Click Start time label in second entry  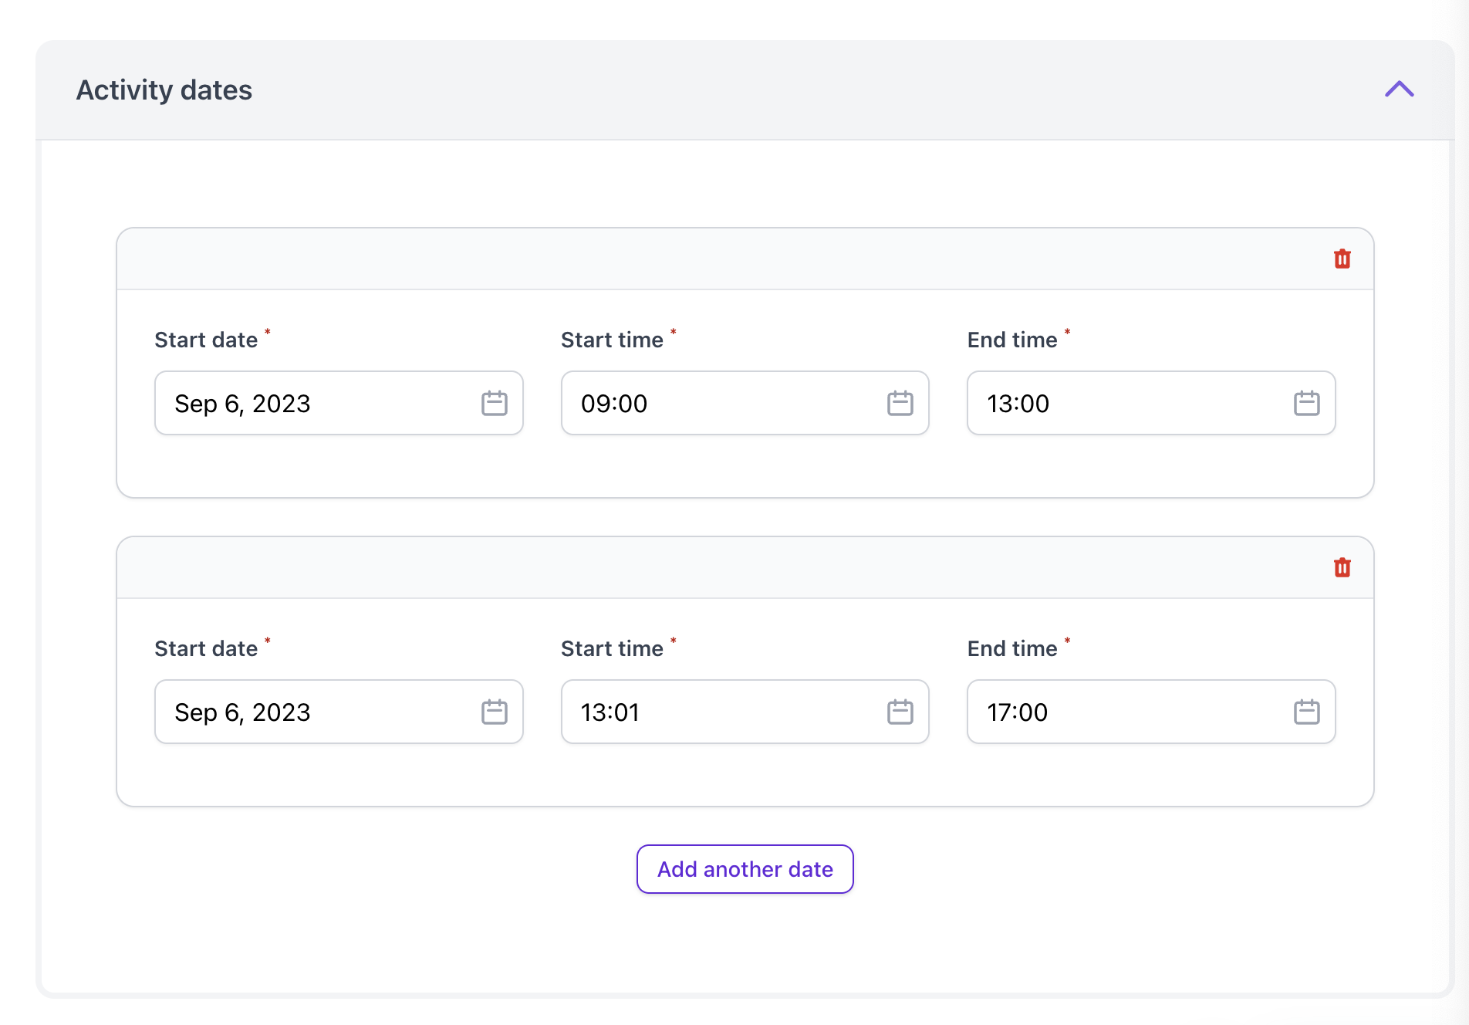coord(612,649)
